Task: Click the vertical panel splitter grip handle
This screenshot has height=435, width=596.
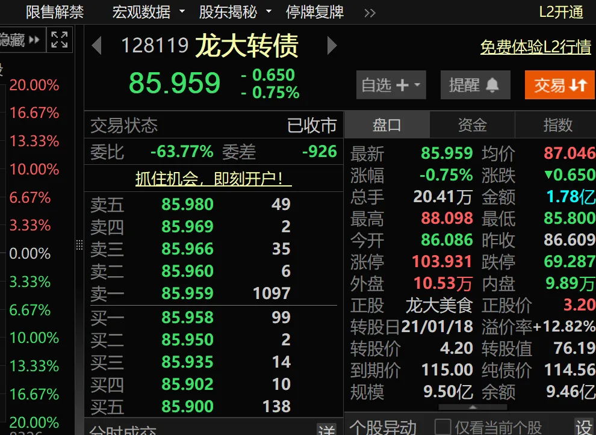Action: click(79, 245)
